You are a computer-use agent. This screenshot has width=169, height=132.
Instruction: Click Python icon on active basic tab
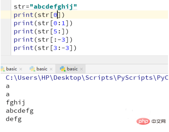coord(63,69)
